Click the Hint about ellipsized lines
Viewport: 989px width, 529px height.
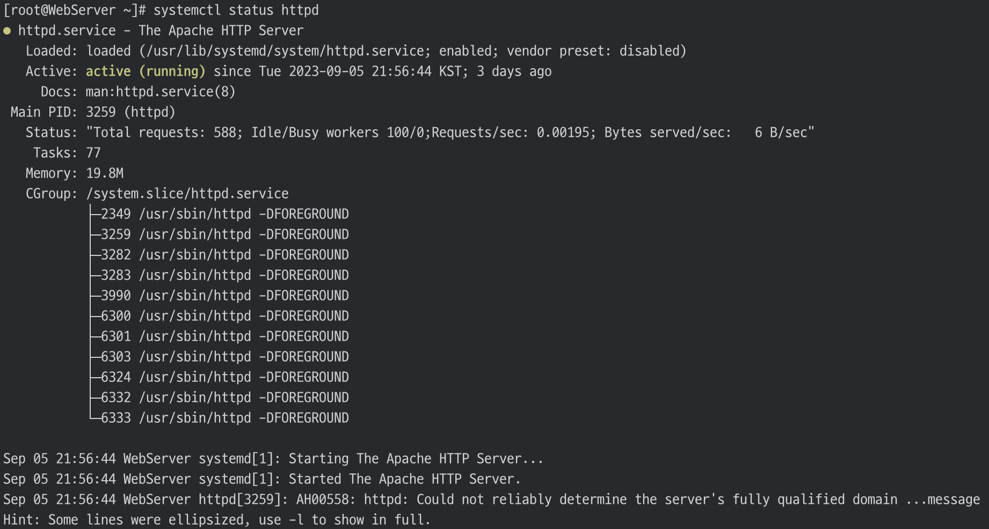217,520
